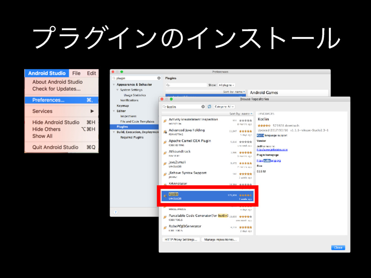The width and height of the screenshot is (371, 278).
Task: Click Kotlin rating stars in details
Action: click(264, 126)
